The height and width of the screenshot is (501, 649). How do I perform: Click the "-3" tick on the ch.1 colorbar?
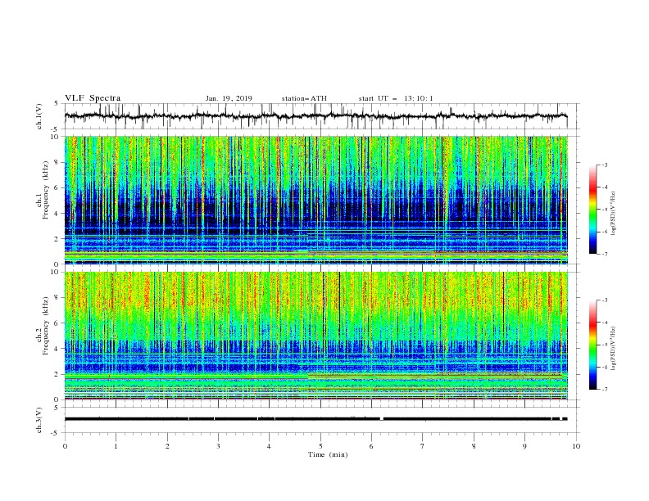[605, 165]
